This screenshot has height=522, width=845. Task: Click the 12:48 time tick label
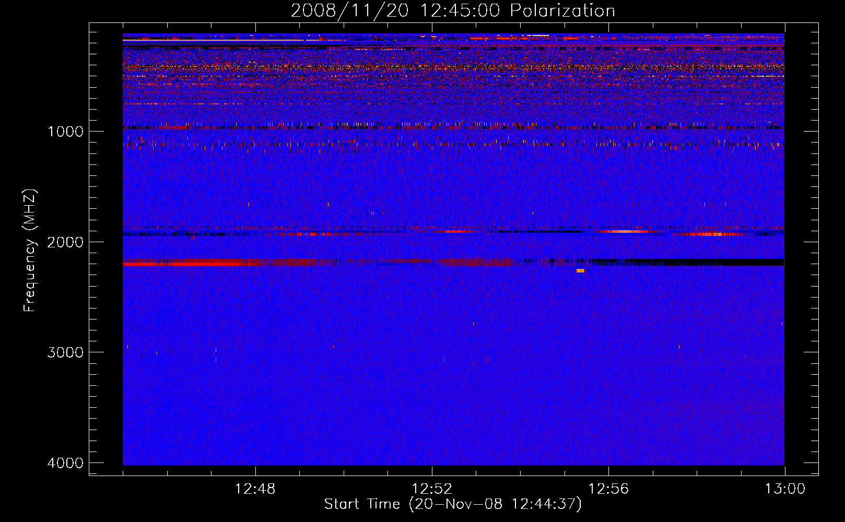pyautogui.click(x=255, y=489)
